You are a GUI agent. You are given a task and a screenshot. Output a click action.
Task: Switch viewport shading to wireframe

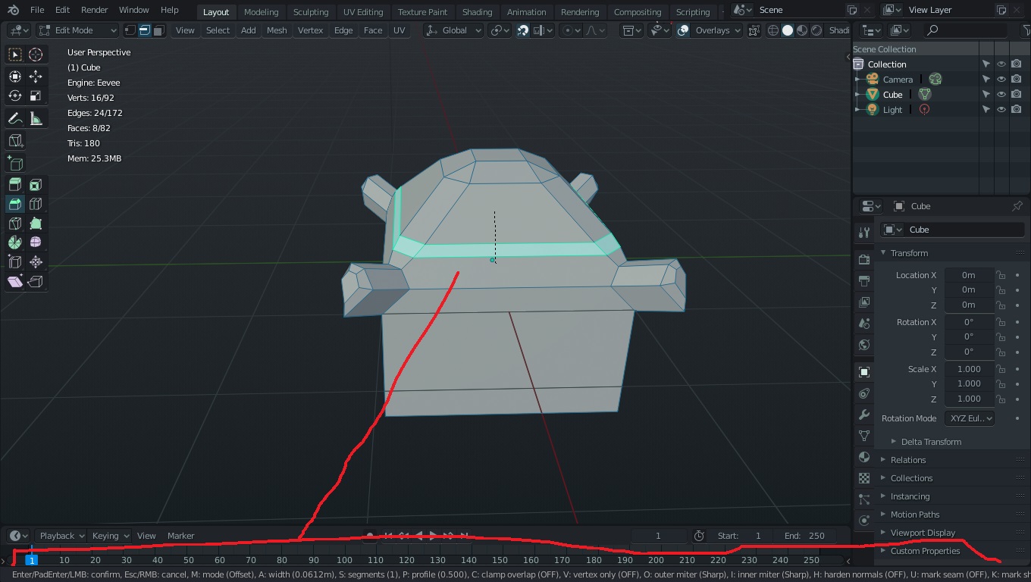[x=773, y=30]
